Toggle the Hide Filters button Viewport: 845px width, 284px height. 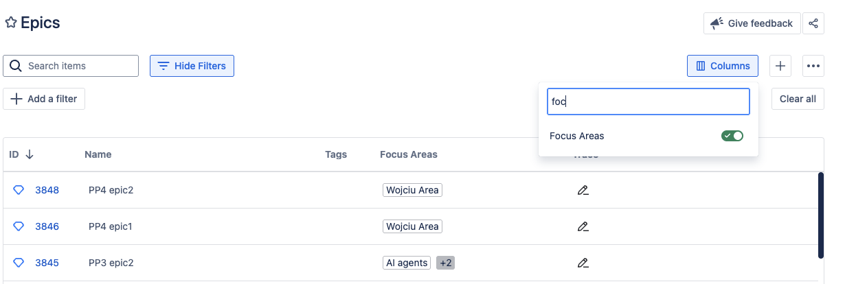point(192,66)
